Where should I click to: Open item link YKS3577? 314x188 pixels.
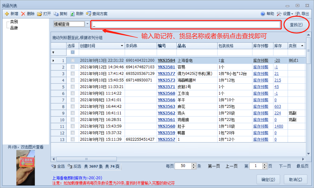[x=166, y=73]
